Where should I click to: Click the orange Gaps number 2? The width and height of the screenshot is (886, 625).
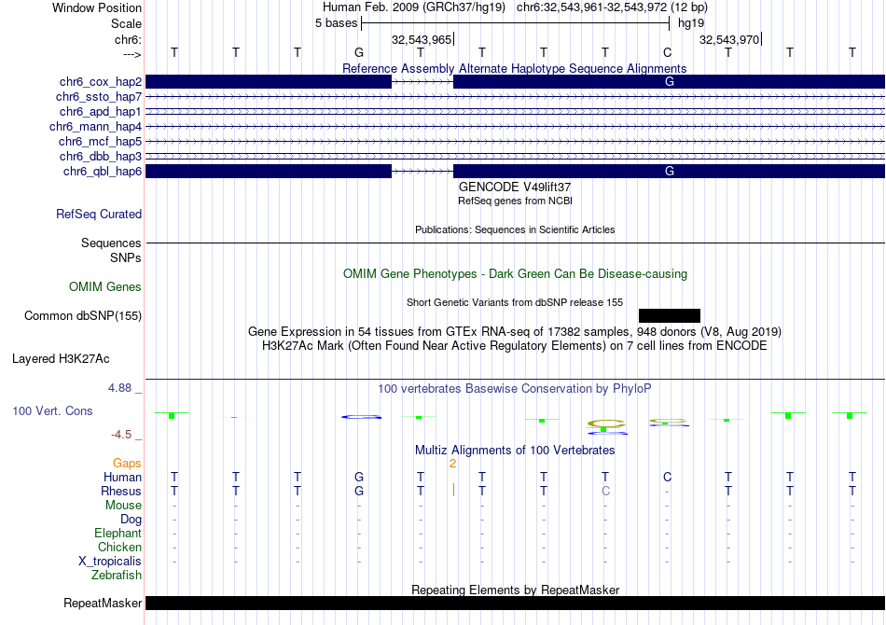(452, 464)
